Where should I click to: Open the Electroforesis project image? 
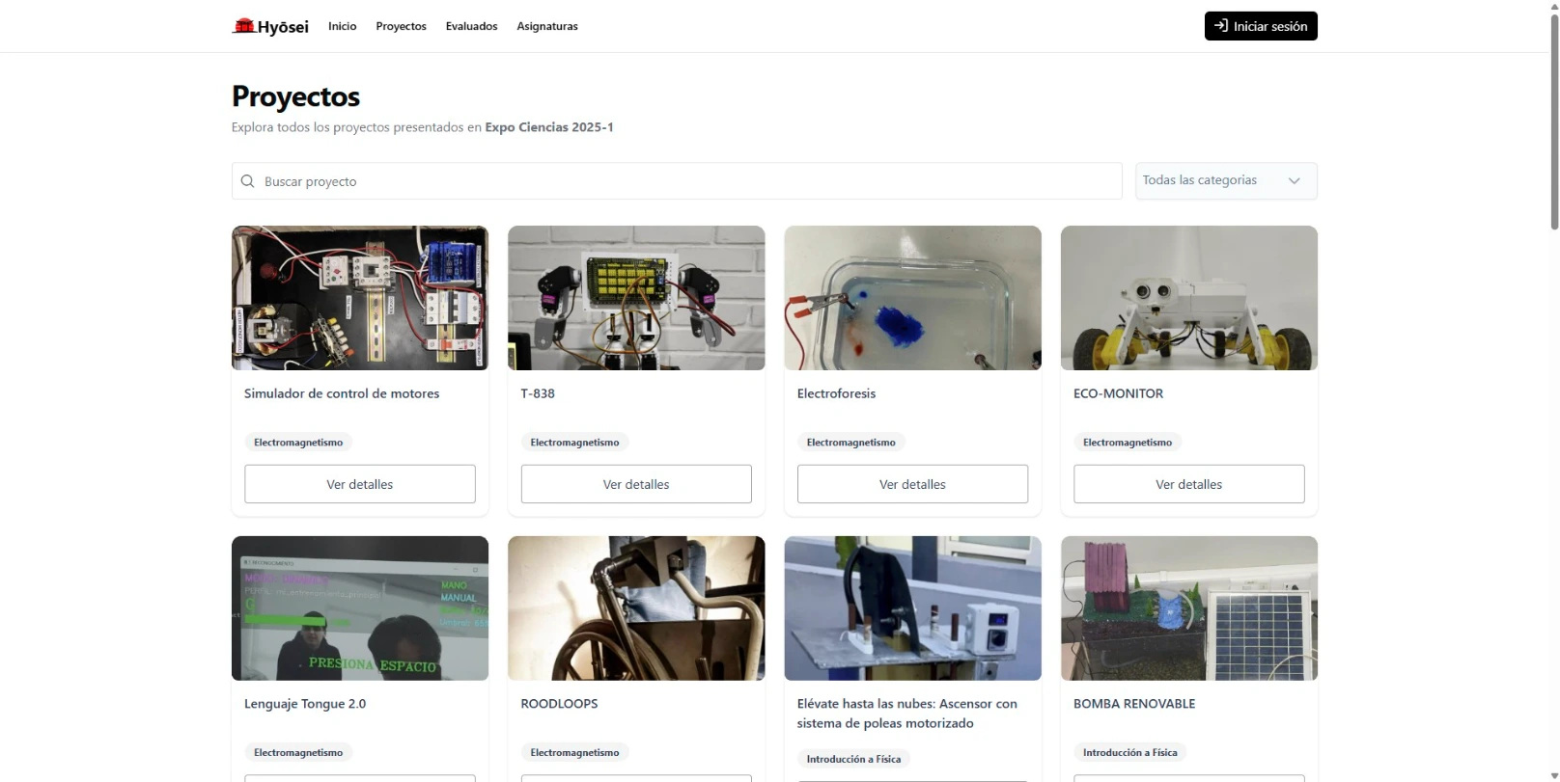click(912, 298)
